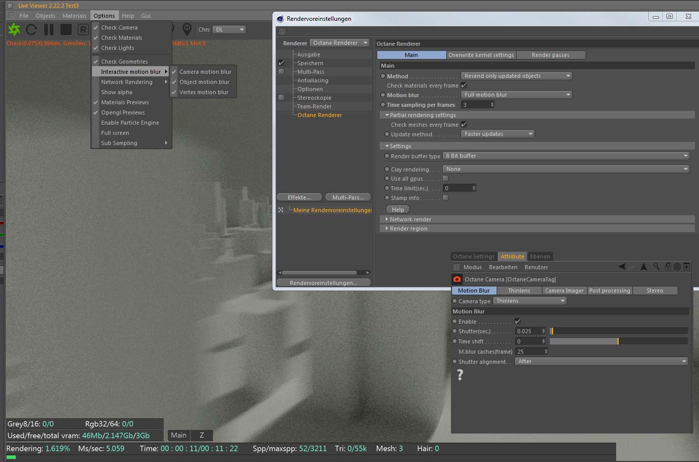The height and width of the screenshot is (462, 699).
Task: Open the Render buffer type dropdown
Action: (x=566, y=156)
